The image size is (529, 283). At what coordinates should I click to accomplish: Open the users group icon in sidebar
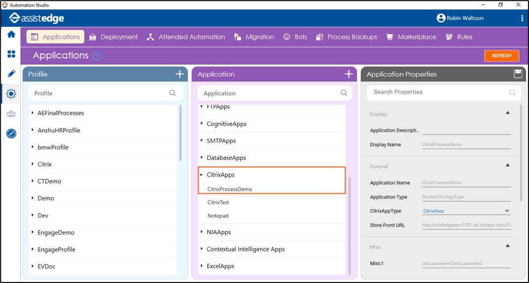click(x=11, y=114)
